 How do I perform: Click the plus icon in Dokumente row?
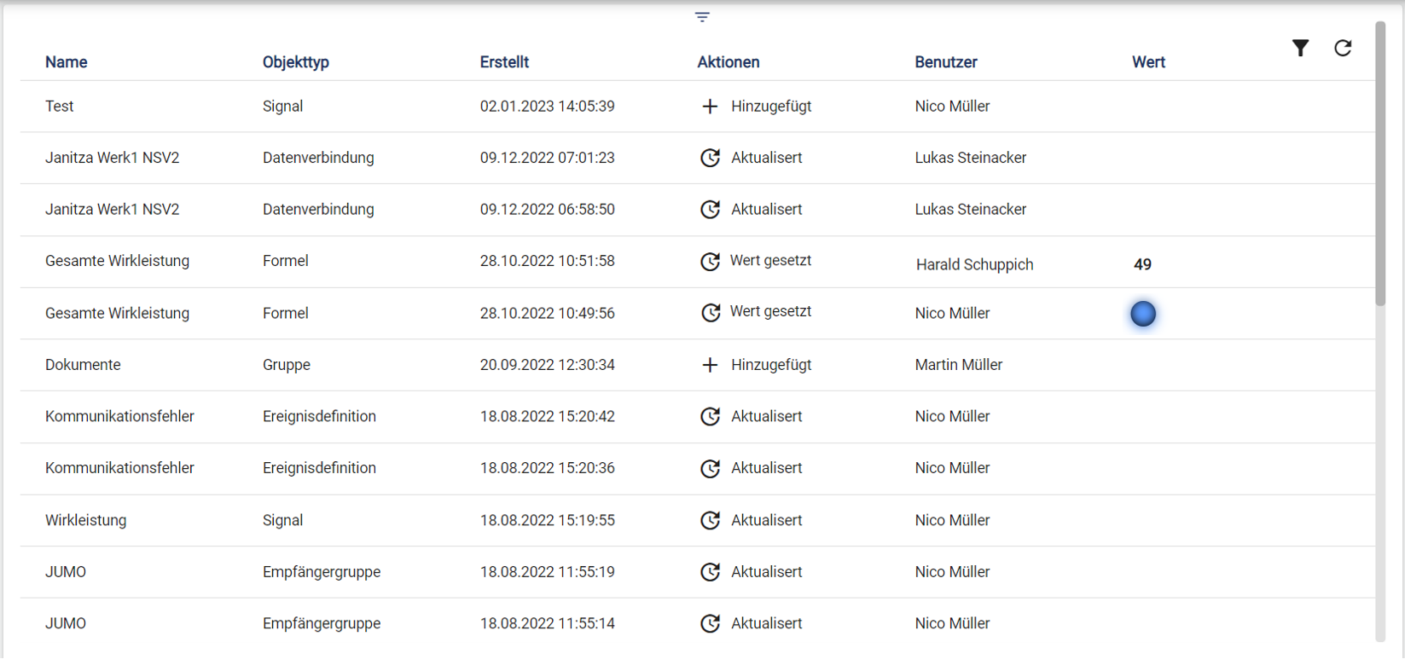[x=710, y=365]
